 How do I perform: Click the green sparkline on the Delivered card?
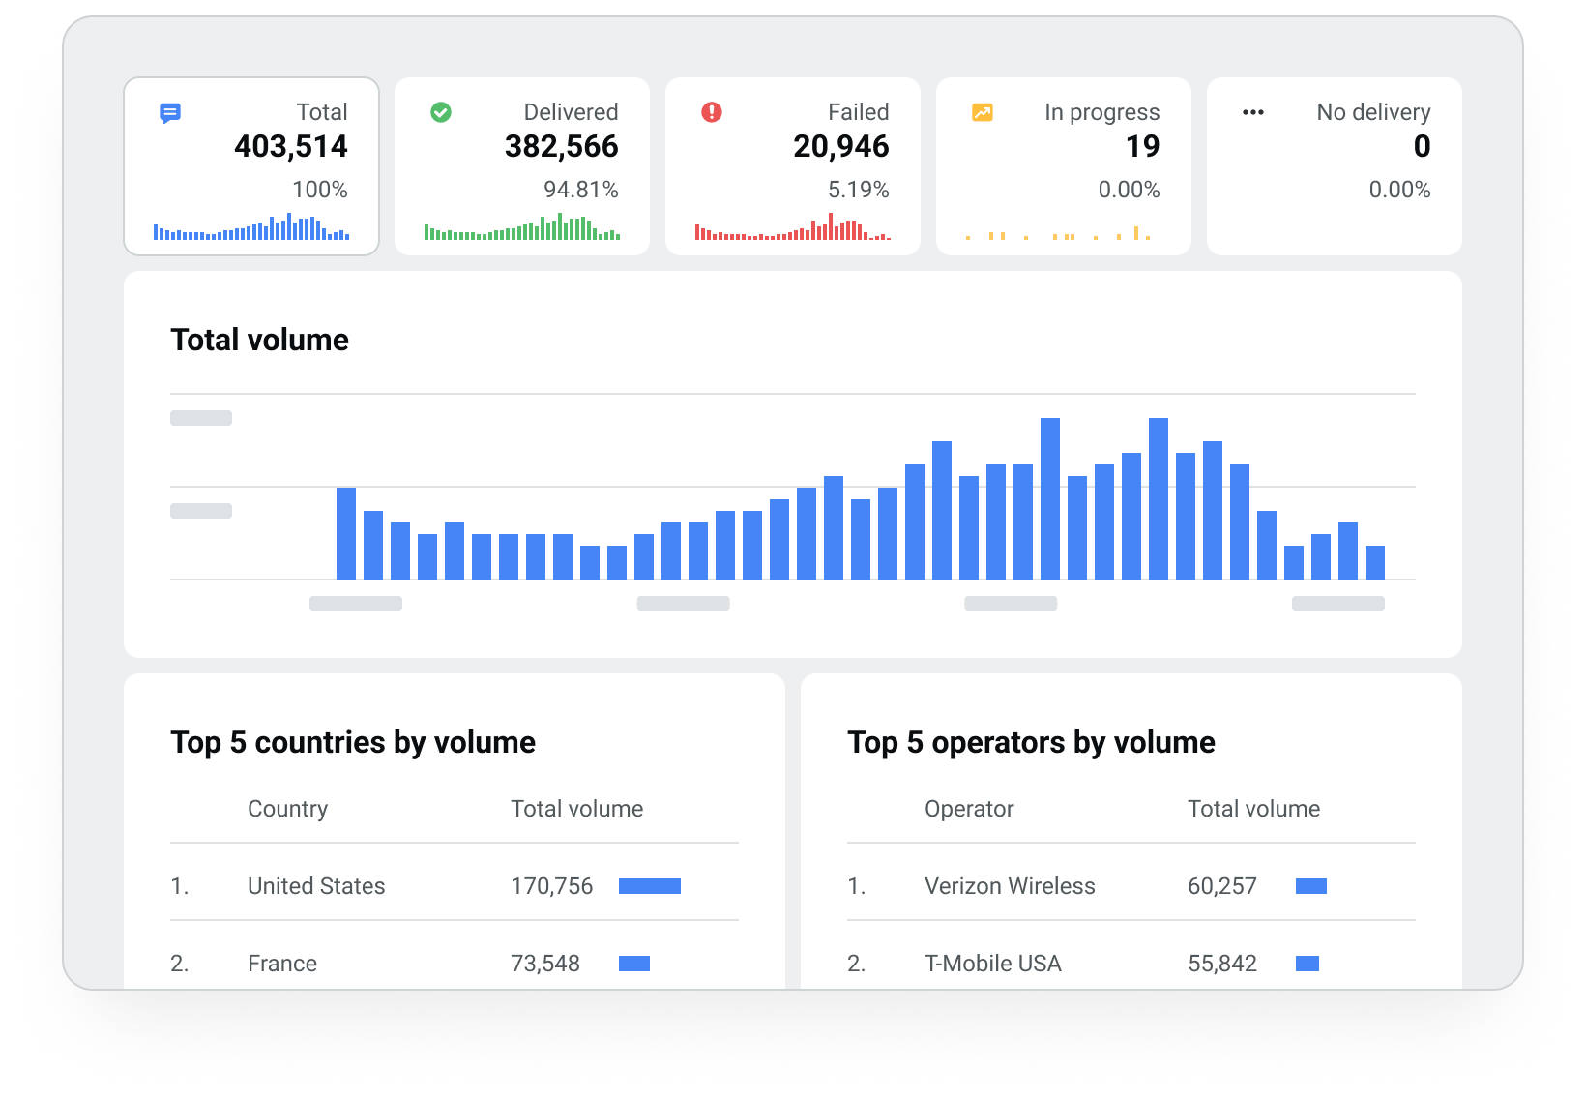coord(522,230)
